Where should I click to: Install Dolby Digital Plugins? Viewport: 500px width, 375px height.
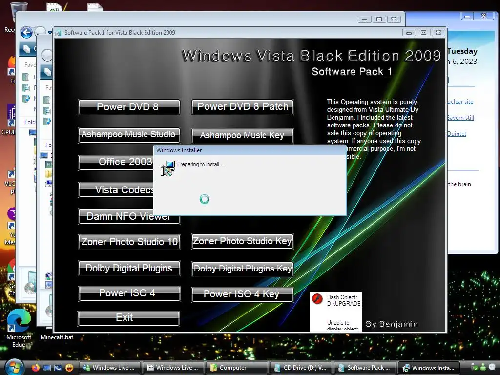click(129, 268)
